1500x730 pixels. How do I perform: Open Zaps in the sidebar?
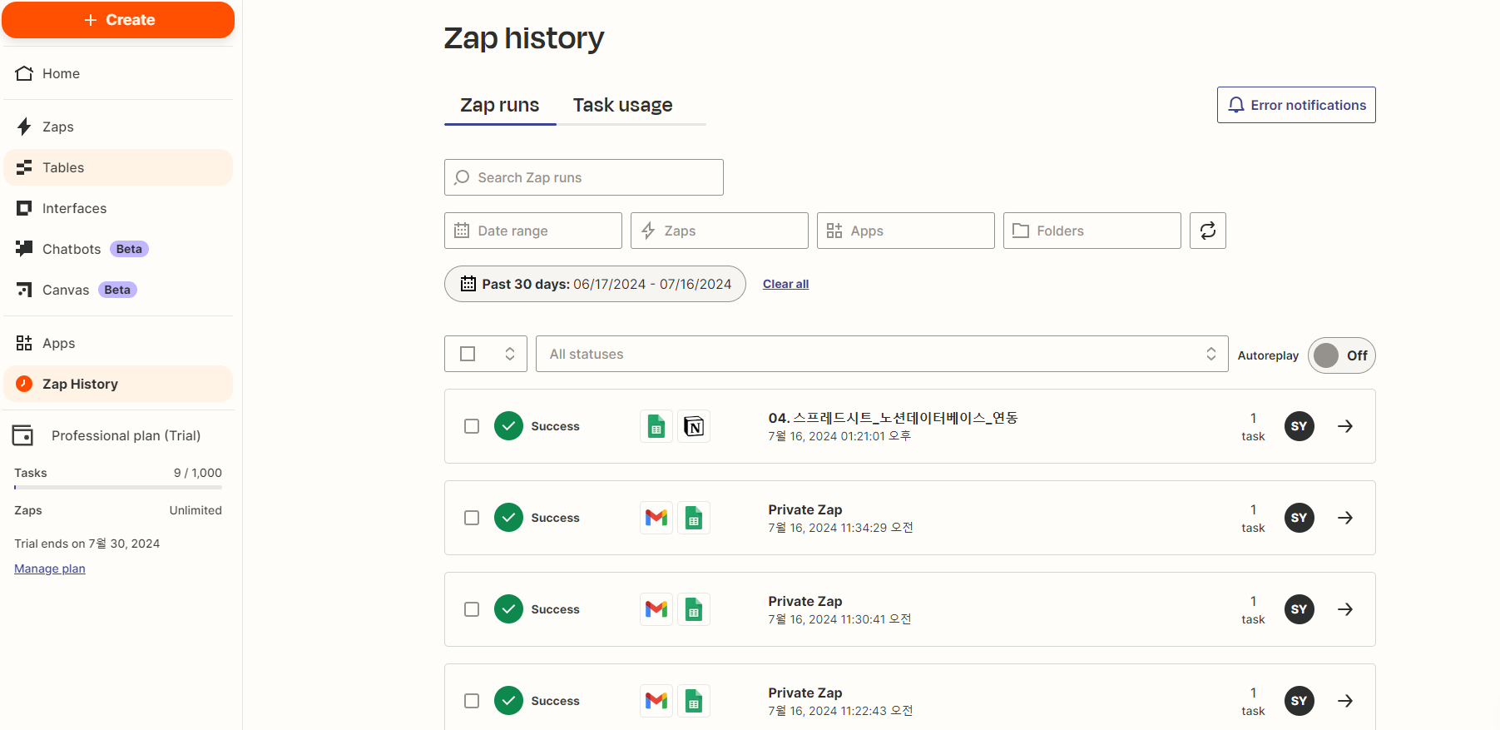click(118, 127)
